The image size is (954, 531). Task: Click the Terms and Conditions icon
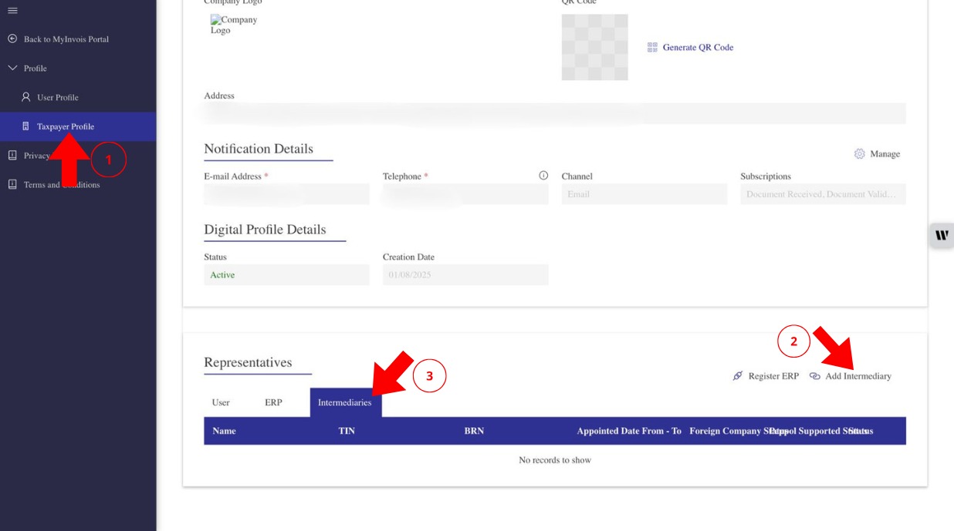[12, 184]
